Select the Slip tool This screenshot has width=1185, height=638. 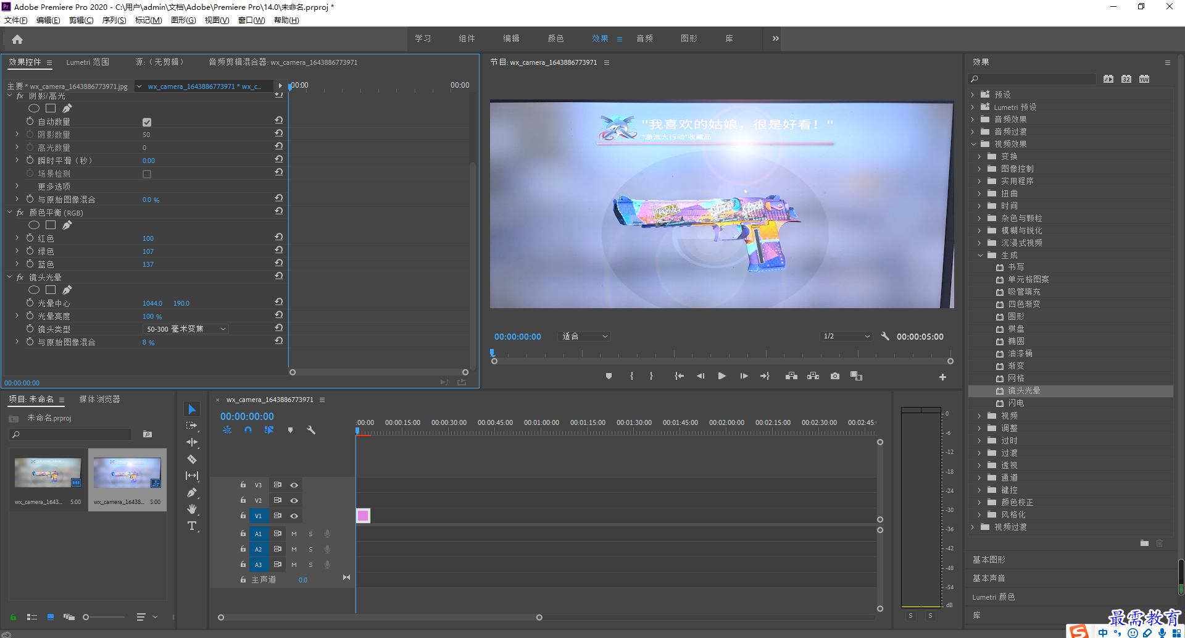pos(192,476)
